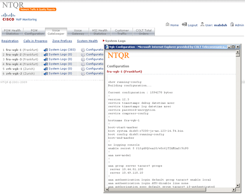
Task: Click System Logs icon for fra-vgk-1
Action: (45, 50)
